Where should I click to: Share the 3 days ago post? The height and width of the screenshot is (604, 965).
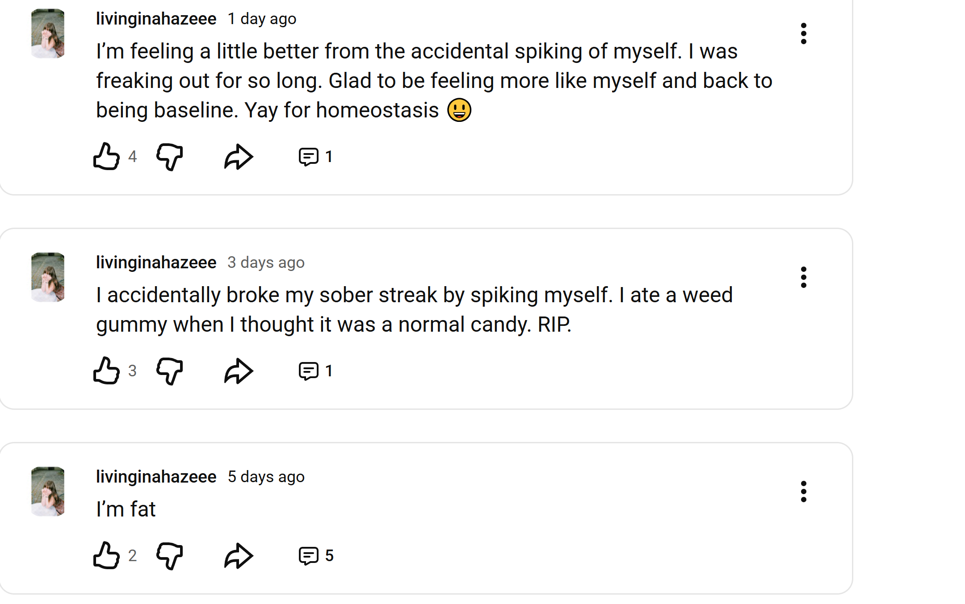click(239, 371)
